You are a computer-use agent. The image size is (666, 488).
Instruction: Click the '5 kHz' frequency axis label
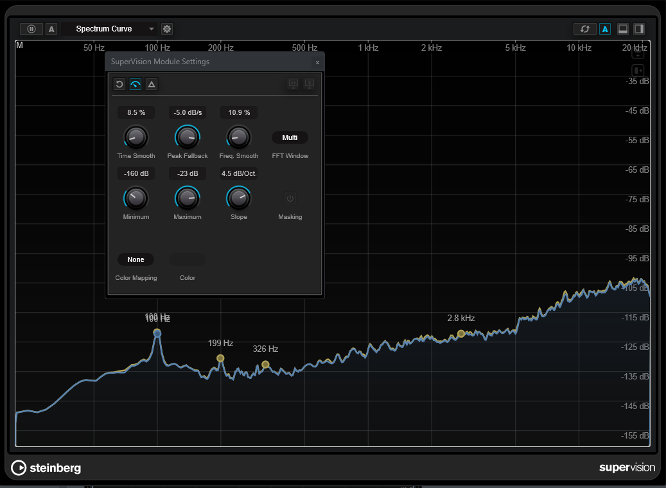point(515,48)
